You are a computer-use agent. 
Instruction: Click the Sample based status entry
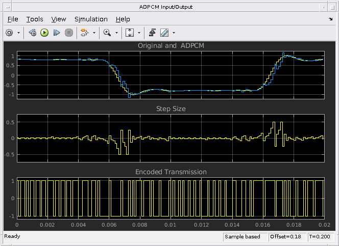(245, 237)
